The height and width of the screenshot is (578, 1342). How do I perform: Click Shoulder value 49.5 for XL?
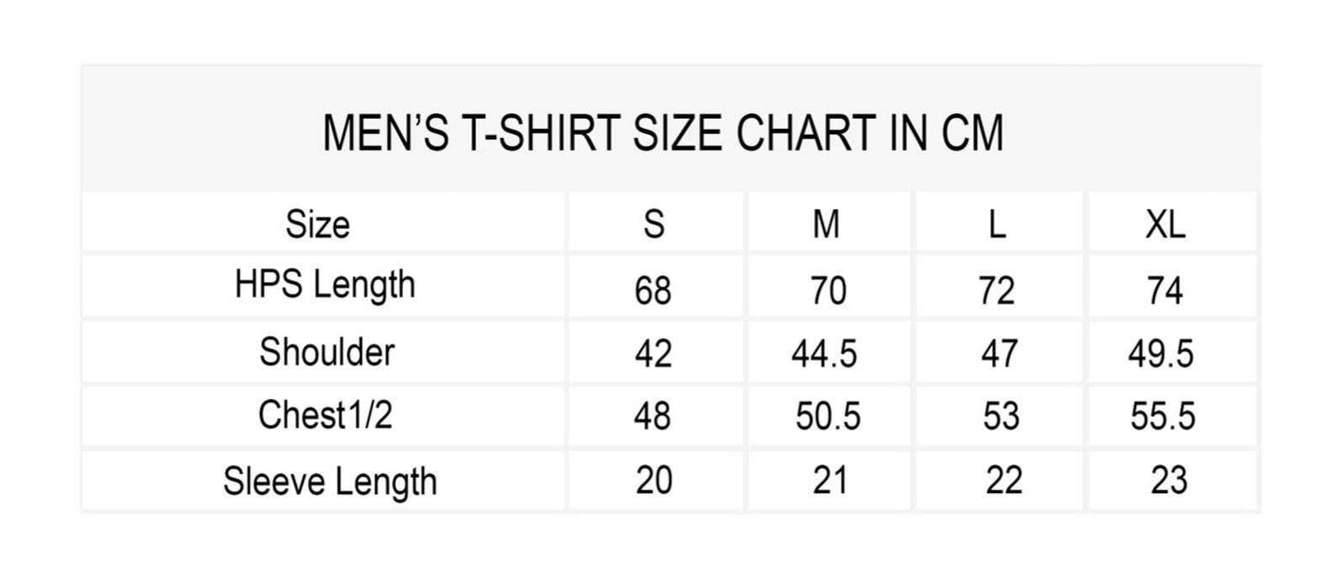pos(1161,354)
